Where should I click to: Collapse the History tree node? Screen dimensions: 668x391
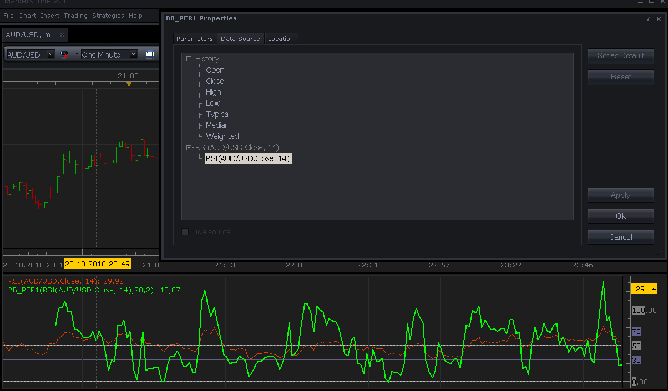189,59
